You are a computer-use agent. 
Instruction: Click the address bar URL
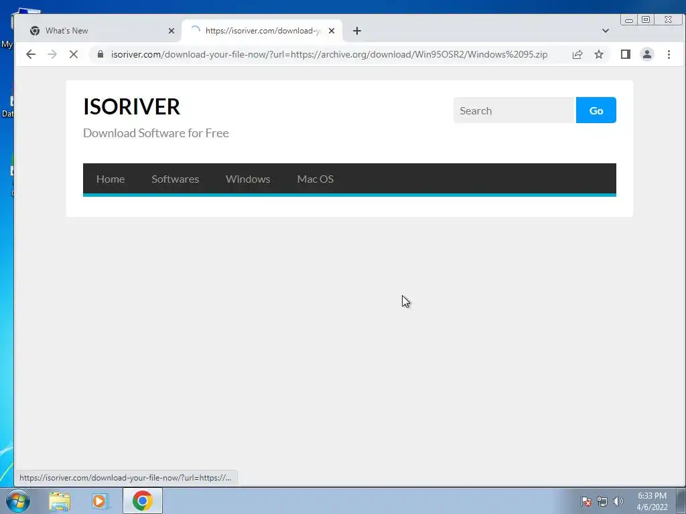(x=329, y=54)
